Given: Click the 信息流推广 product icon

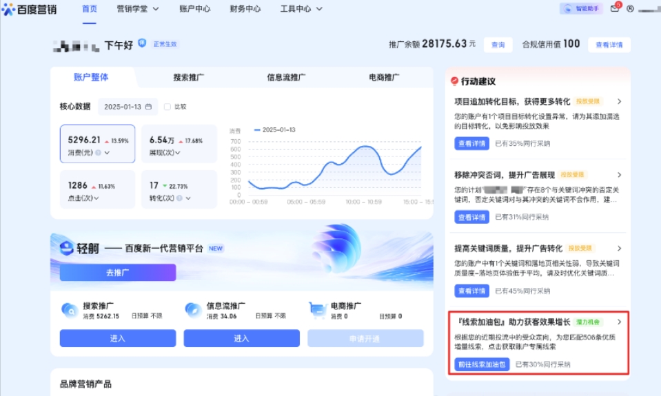Looking at the screenshot, I should pos(194,310).
